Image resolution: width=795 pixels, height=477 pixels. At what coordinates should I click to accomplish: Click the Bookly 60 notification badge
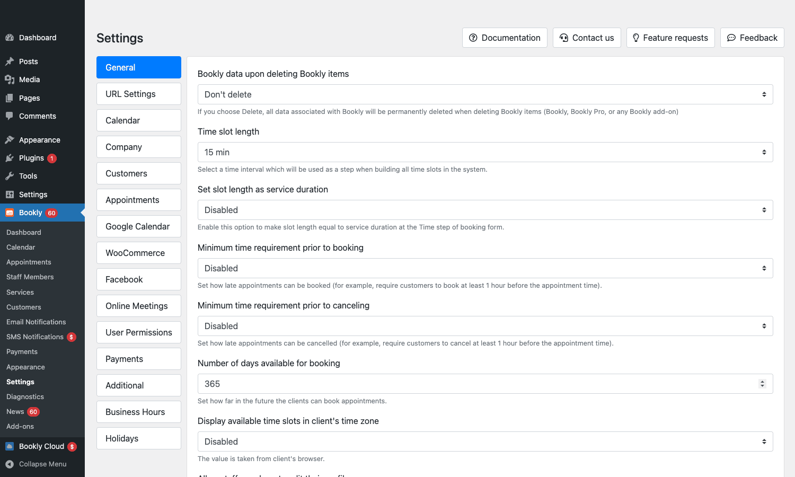[x=51, y=213]
